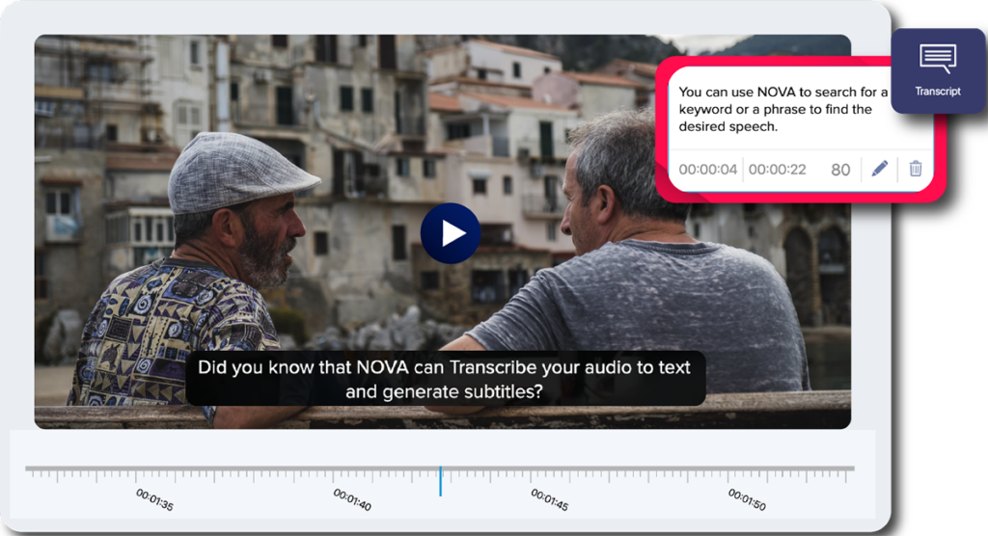988x536 pixels.
Task: Delete the transcript entry with the trash icon
Action: (x=916, y=169)
